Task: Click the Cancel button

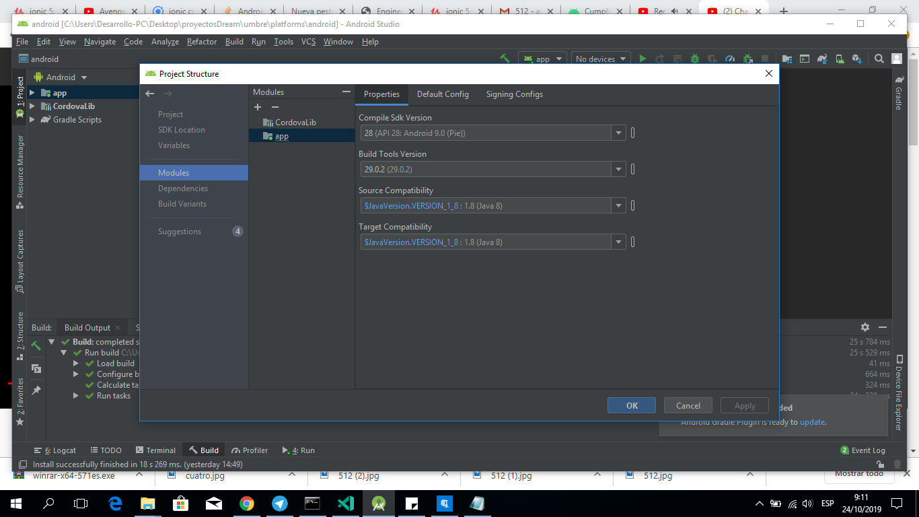Action: pos(688,405)
